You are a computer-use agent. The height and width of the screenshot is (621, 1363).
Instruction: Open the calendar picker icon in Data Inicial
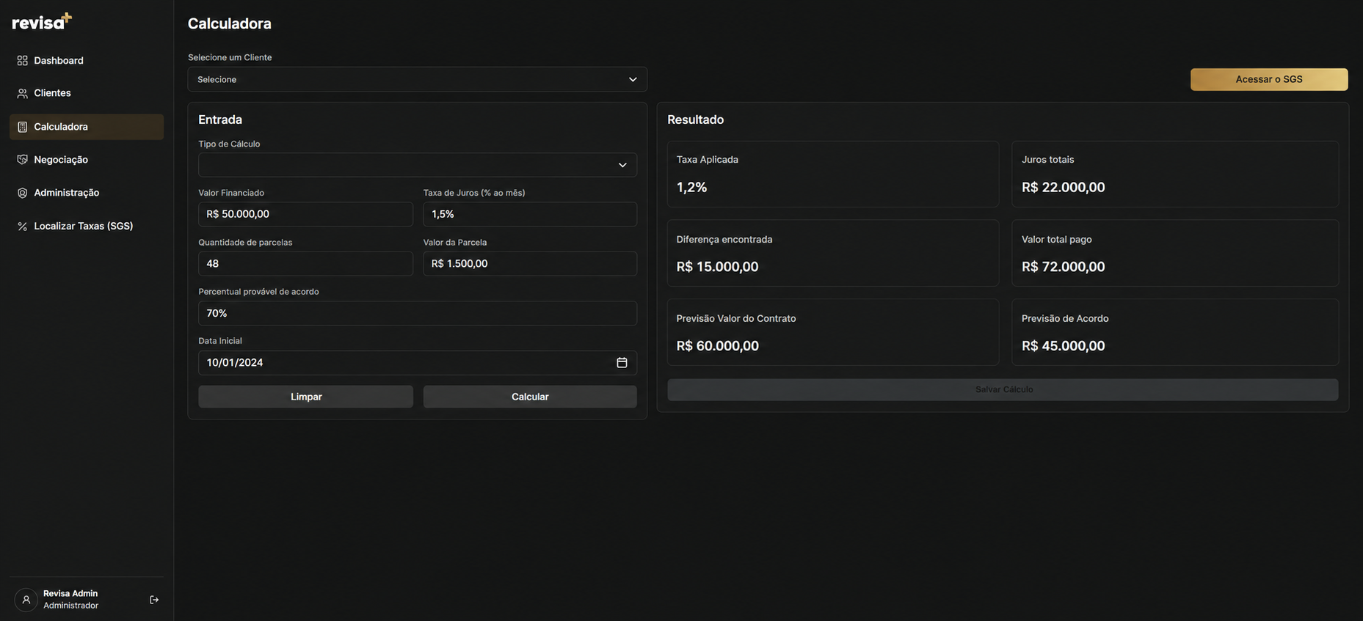tap(622, 363)
